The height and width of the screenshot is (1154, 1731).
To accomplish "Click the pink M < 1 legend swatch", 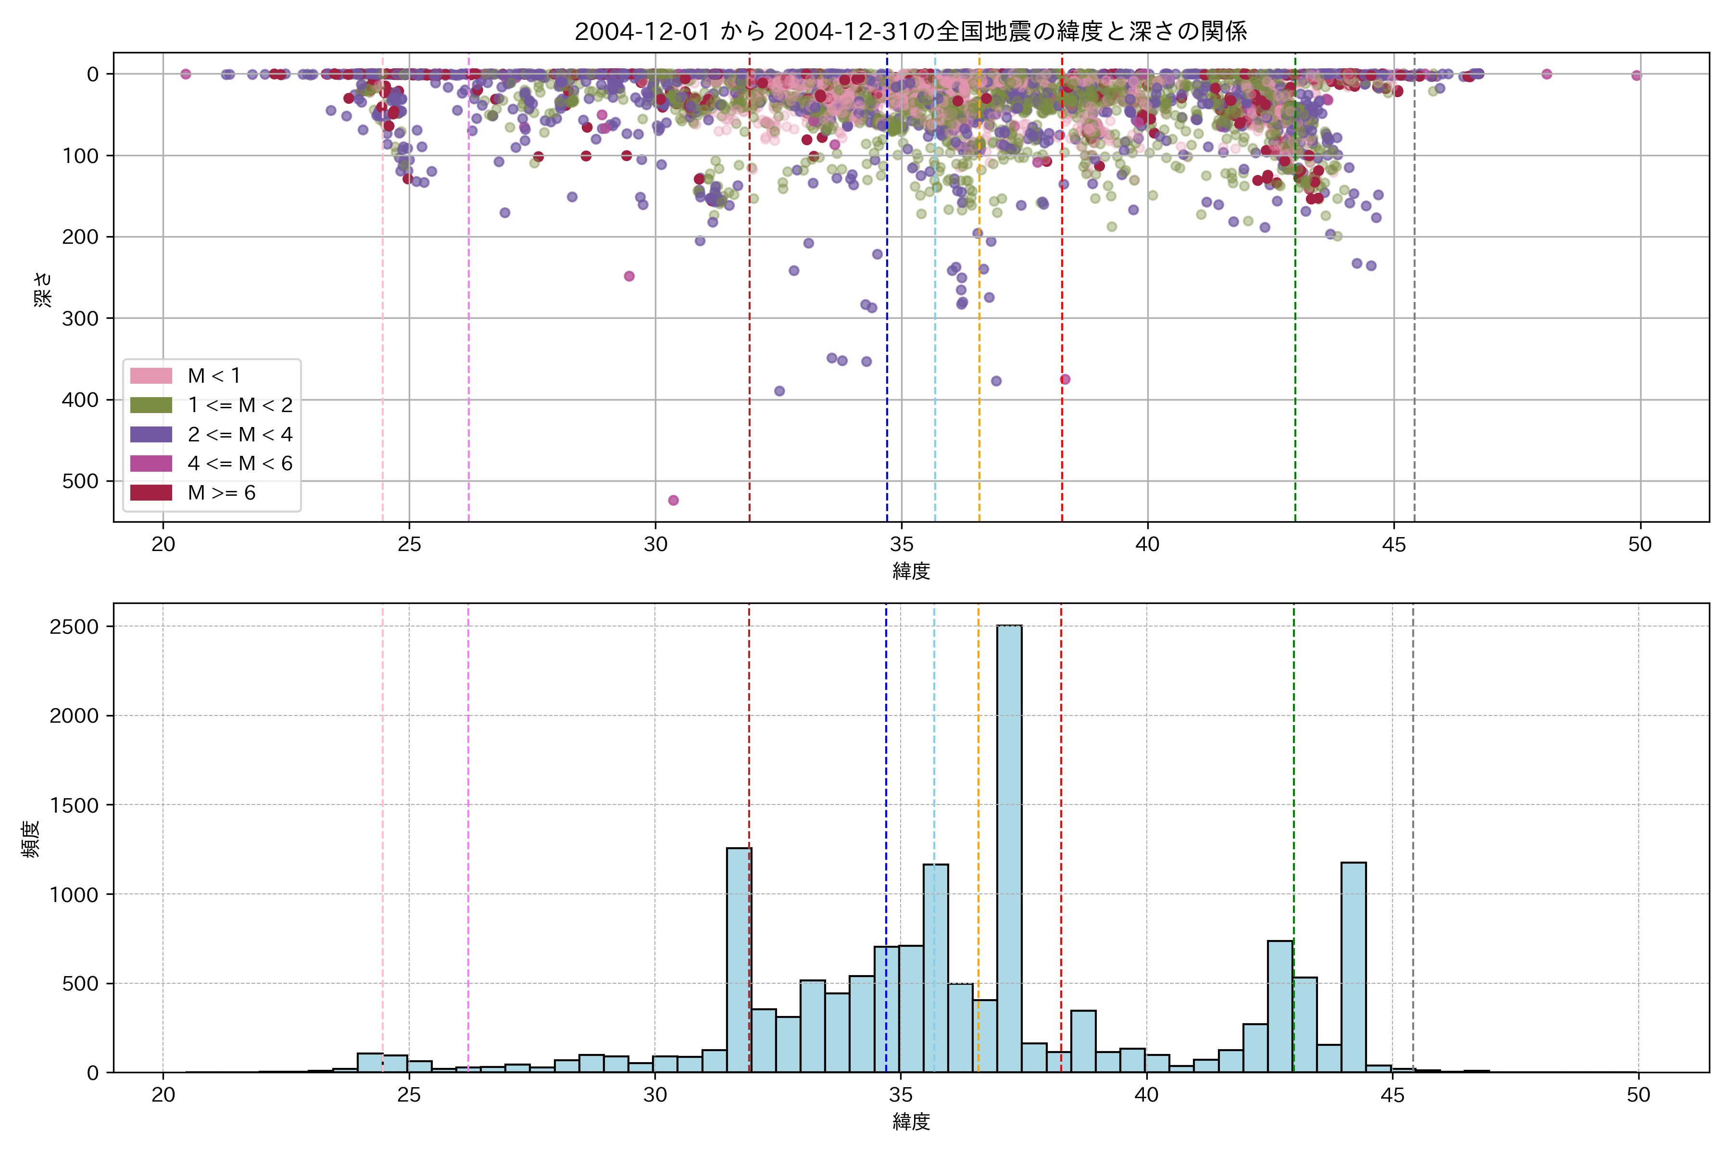I will coord(151,376).
